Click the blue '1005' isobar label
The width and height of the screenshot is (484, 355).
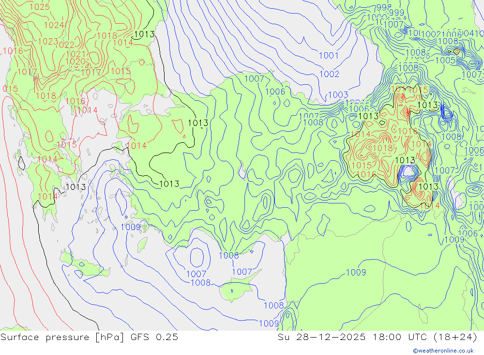445,60
